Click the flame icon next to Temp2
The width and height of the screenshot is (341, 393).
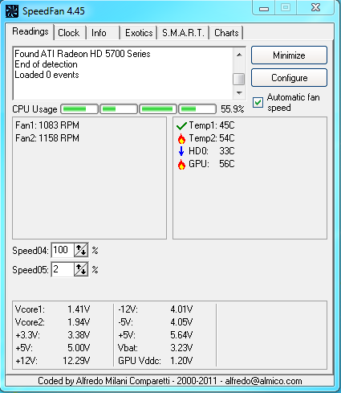[181, 138]
